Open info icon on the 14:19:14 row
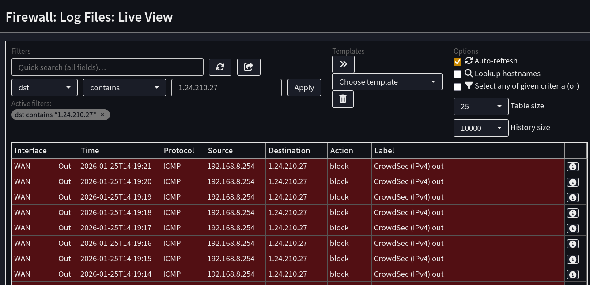The width and height of the screenshot is (590, 285). point(572,274)
